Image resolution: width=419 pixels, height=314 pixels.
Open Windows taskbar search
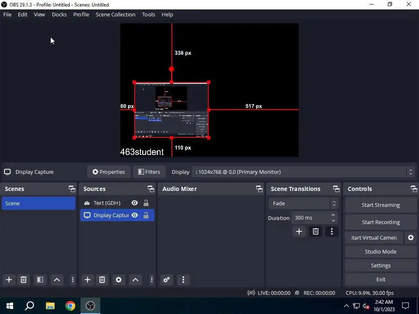pyautogui.click(x=29, y=306)
